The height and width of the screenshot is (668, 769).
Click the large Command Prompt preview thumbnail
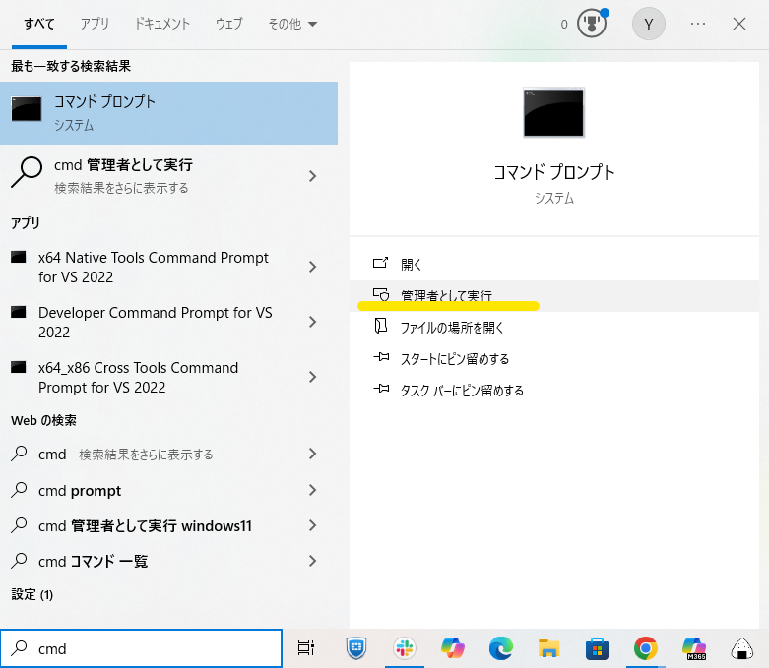click(x=553, y=112)
